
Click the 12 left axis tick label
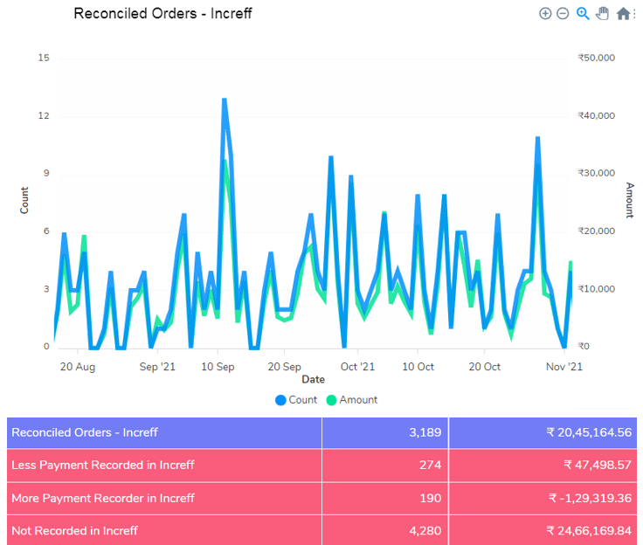point(44,115)
